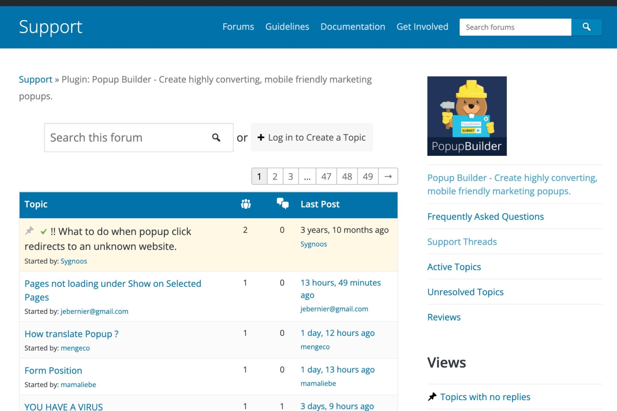Click the green resolved checkmark icon
617x411 pixels.
click(43, 231)
